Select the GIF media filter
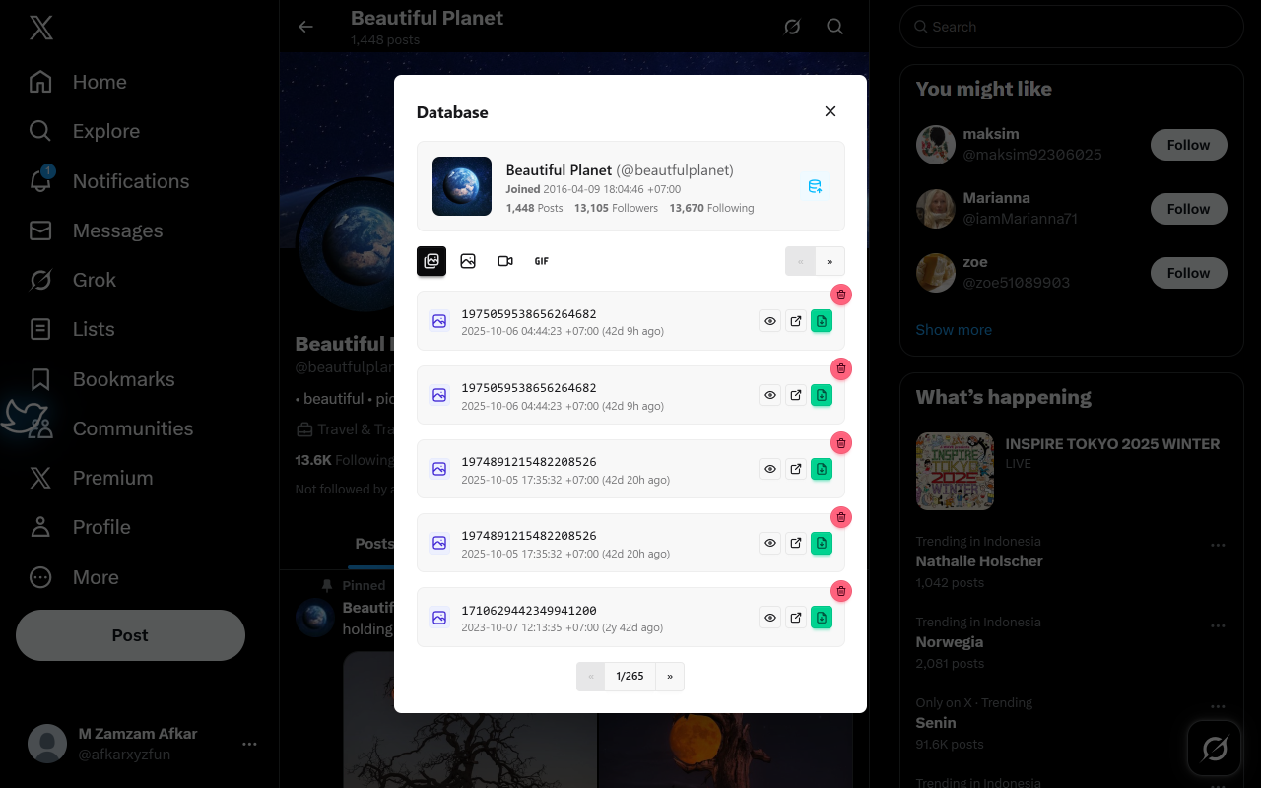The image size is (1261, 788). pos(541,260)
